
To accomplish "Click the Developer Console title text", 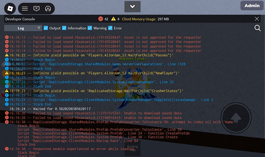I will click(20, 19).
